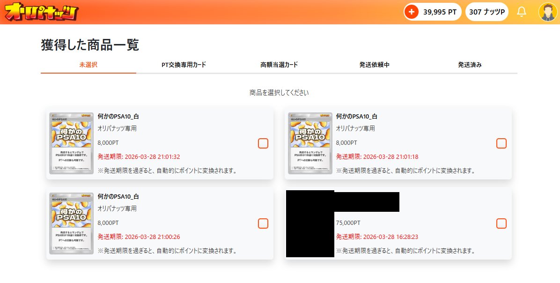The image size is (560, 283).
Task: Click deadline text 2026-03-28 16:28:23
Action: pos(377,237)
